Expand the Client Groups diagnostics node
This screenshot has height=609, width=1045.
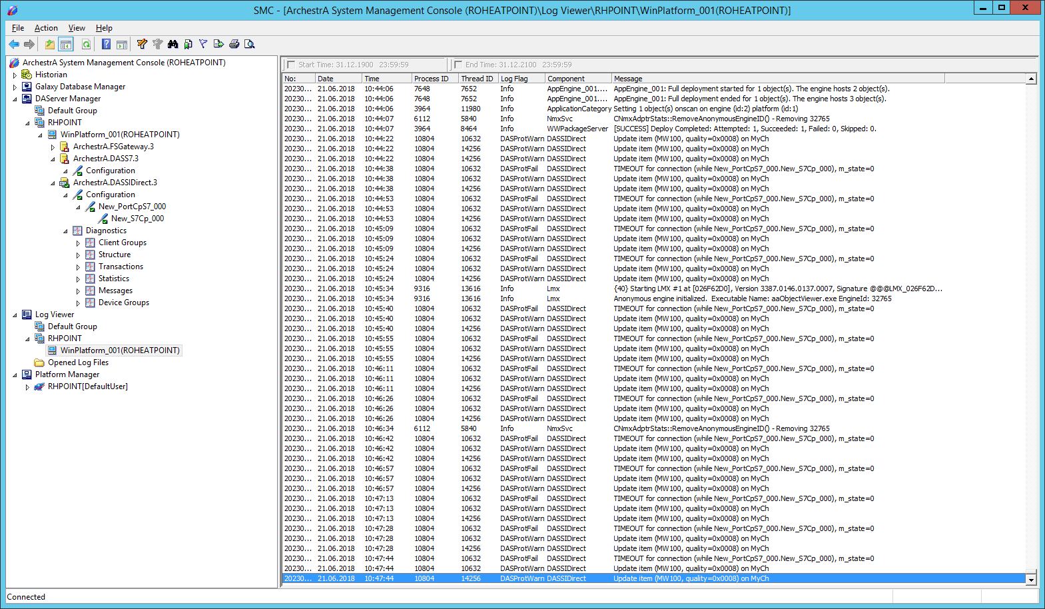tap(78, 243)
